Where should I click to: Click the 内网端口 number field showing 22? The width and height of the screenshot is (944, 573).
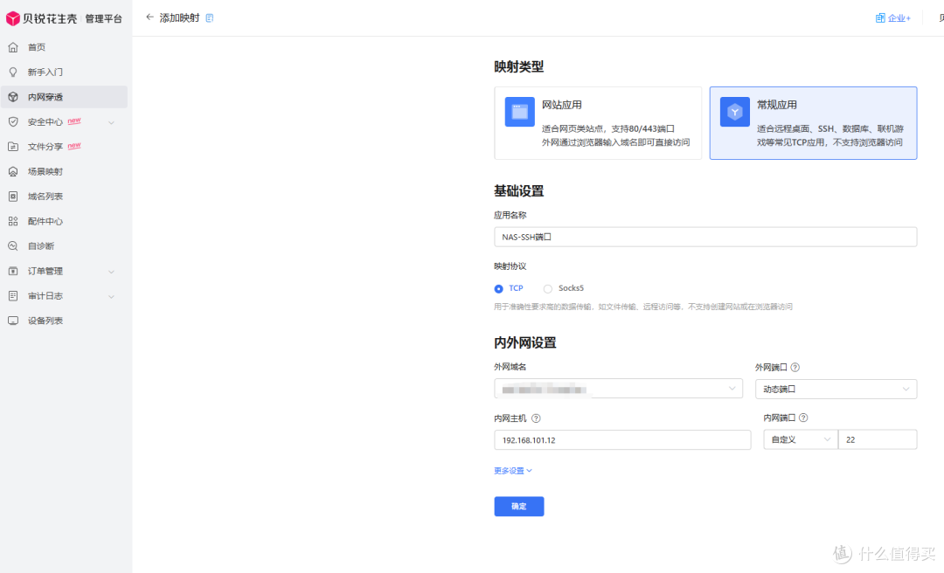coord(878,439)
